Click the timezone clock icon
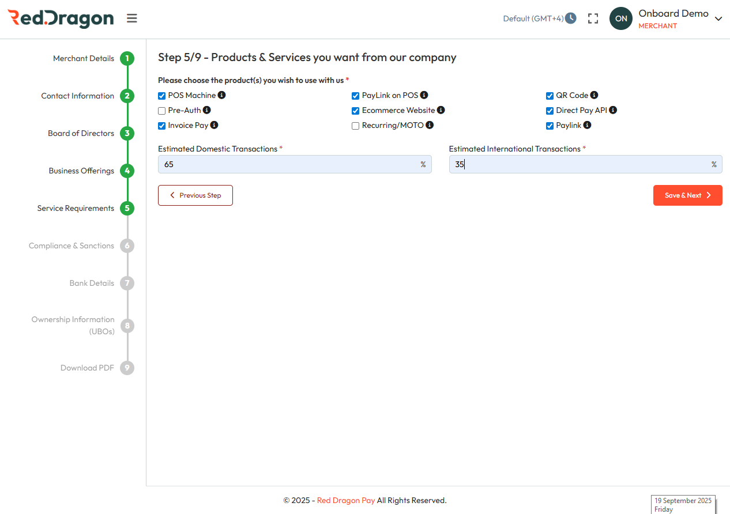The height and width of the screenshot is (514, 730). click(x=571, y=18)
